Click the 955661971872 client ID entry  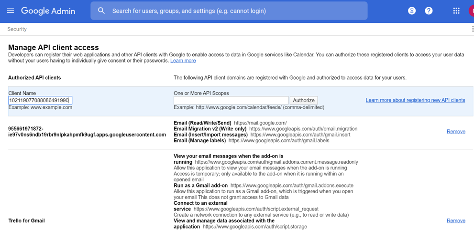(87, 132)
